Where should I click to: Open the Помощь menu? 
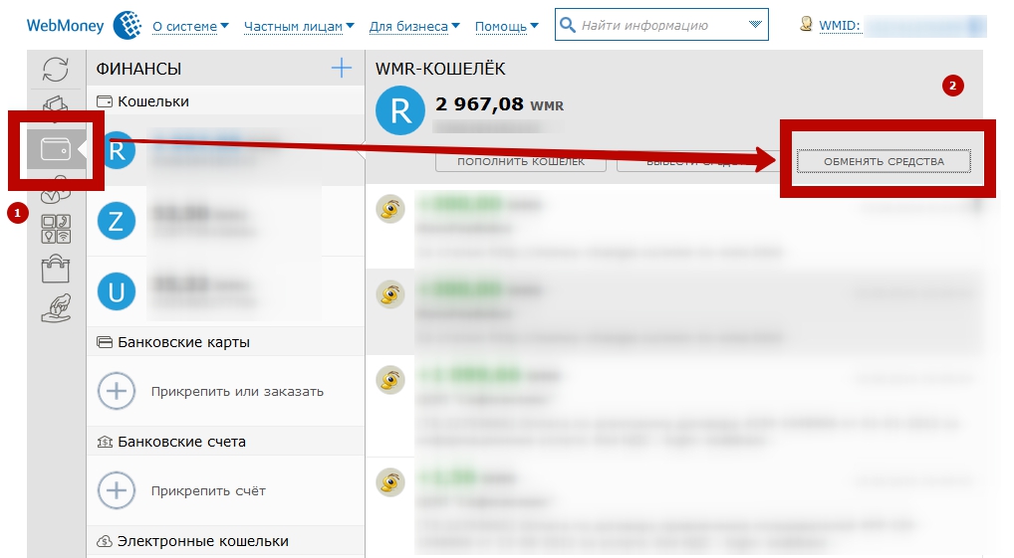[x=507, y=27]
